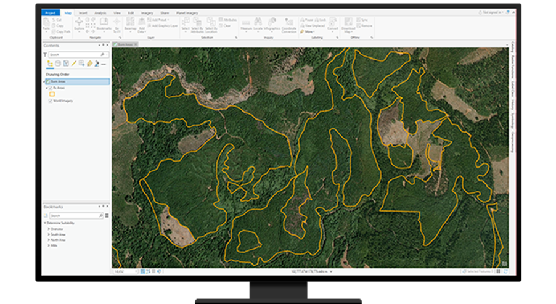Toggle visibility of Burn Areas layer
The image size is (556, 304).
(49, 81)
